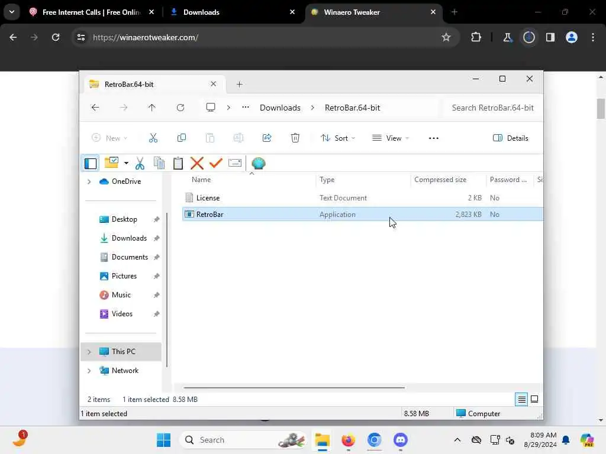Click the orange checkmark Properties icon

click(215, 163)
